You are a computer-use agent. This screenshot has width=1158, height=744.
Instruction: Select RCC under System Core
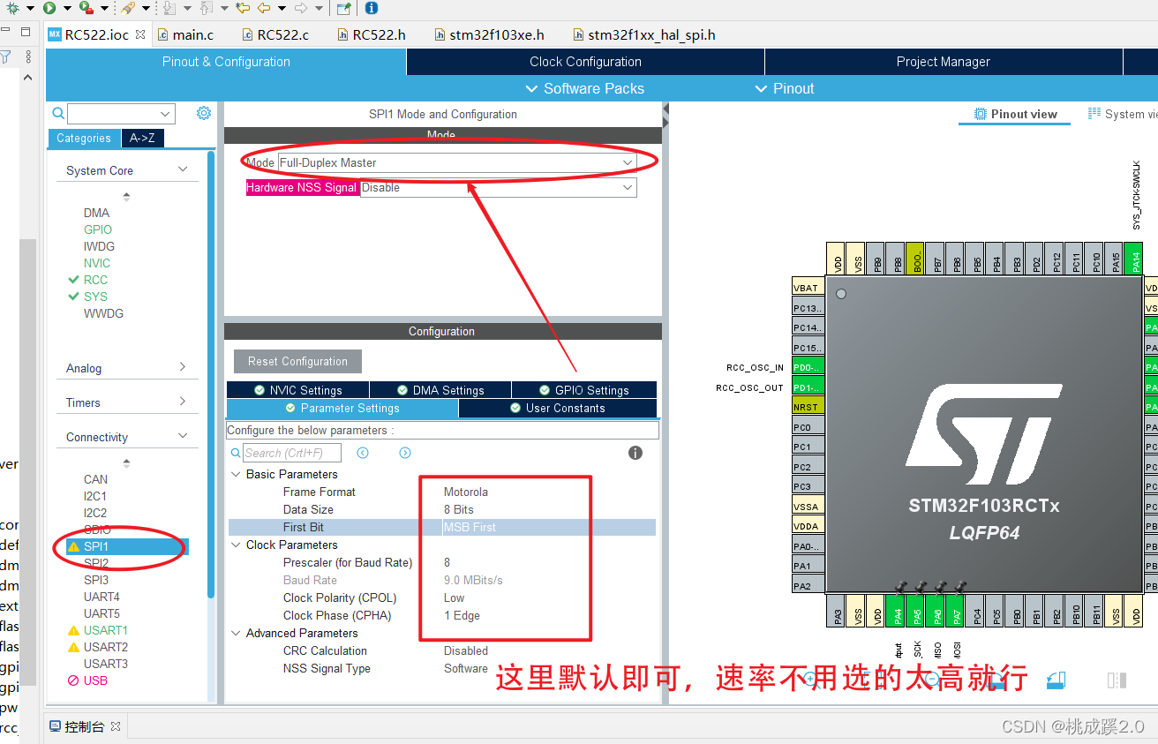[95, 280]
